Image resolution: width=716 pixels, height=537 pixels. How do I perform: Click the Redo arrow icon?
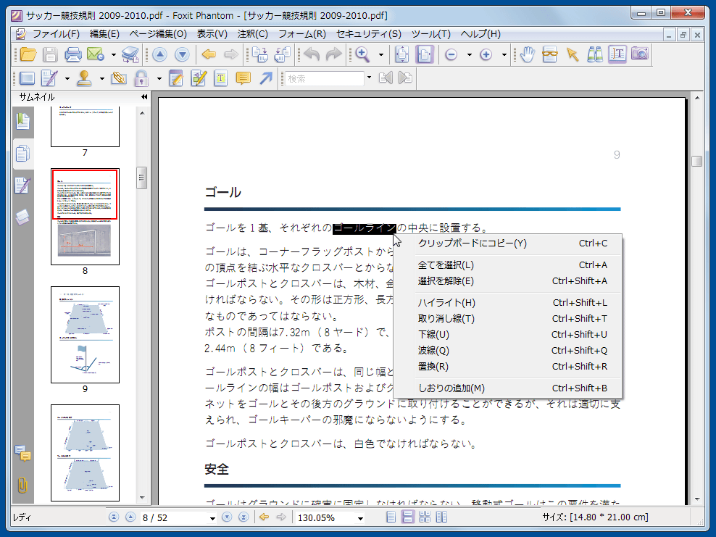[x=334, y=55]
